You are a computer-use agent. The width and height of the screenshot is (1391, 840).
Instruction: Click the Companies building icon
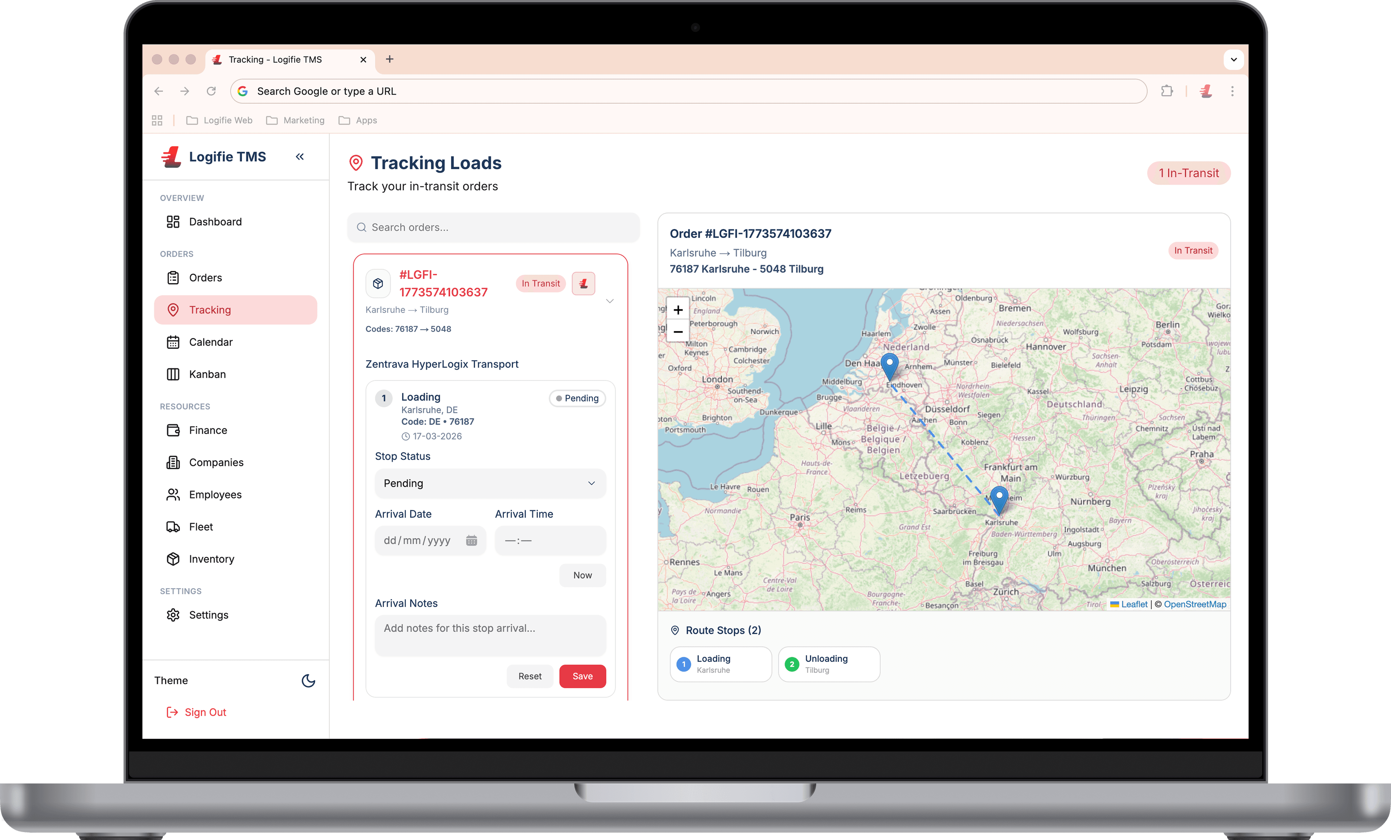point(173,462)
